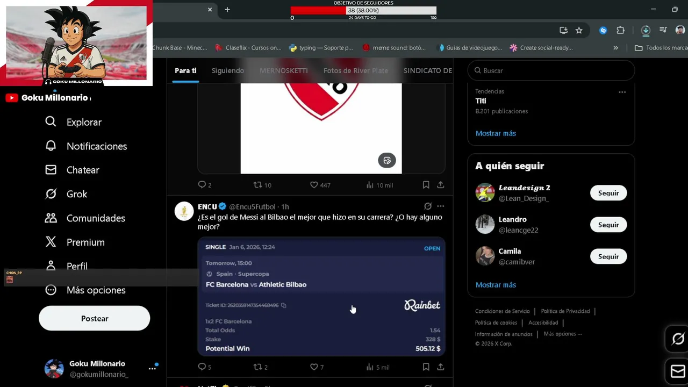Click the Shazam extension icon
The width and height of the screenshot is (688, 387).
(x=603, y=31)
